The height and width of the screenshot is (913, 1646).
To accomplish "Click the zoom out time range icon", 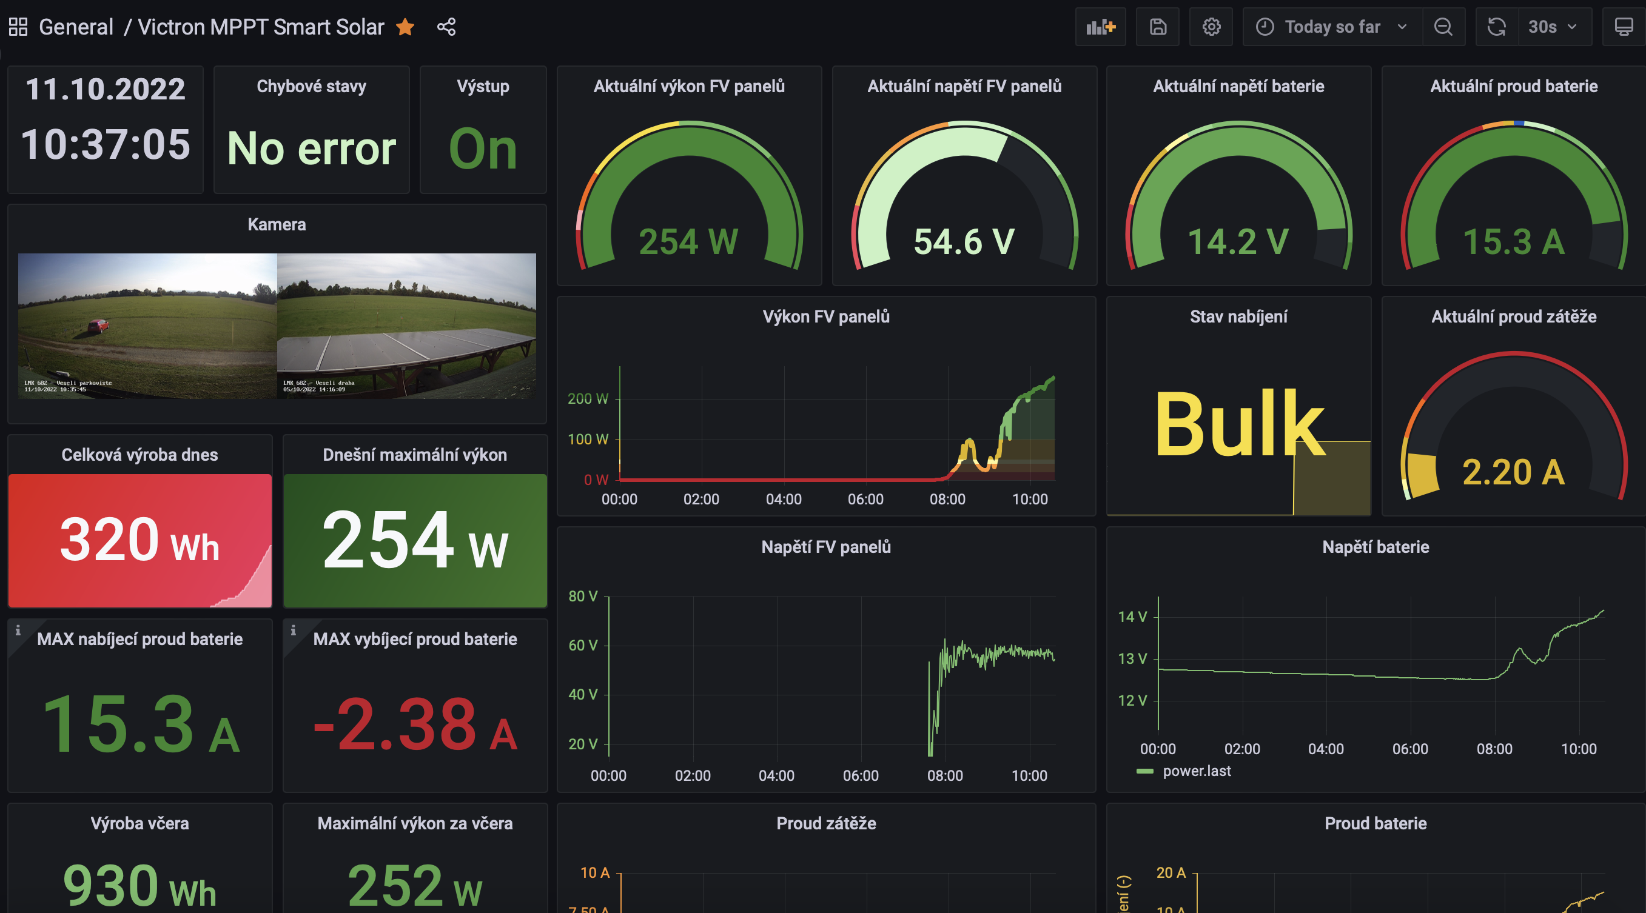I will 1443,27.
